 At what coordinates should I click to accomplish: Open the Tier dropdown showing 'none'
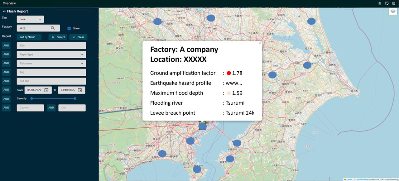30,19
